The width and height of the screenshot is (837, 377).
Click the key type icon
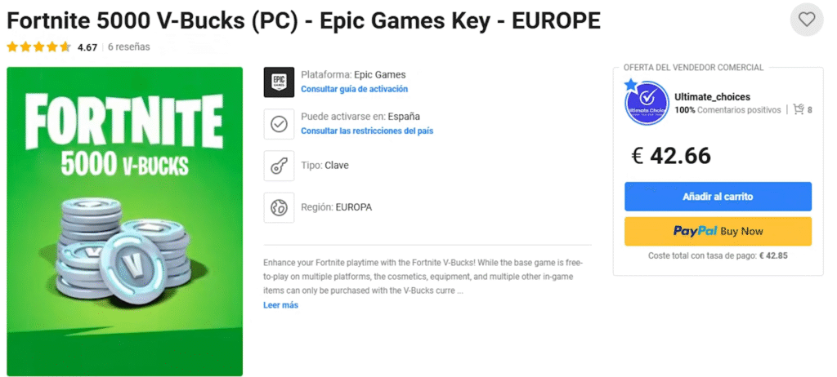click(279, 166)
